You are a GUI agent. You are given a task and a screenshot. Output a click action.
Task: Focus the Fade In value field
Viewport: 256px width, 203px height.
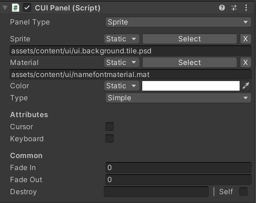pyautogui.click(x=178, y=168)
